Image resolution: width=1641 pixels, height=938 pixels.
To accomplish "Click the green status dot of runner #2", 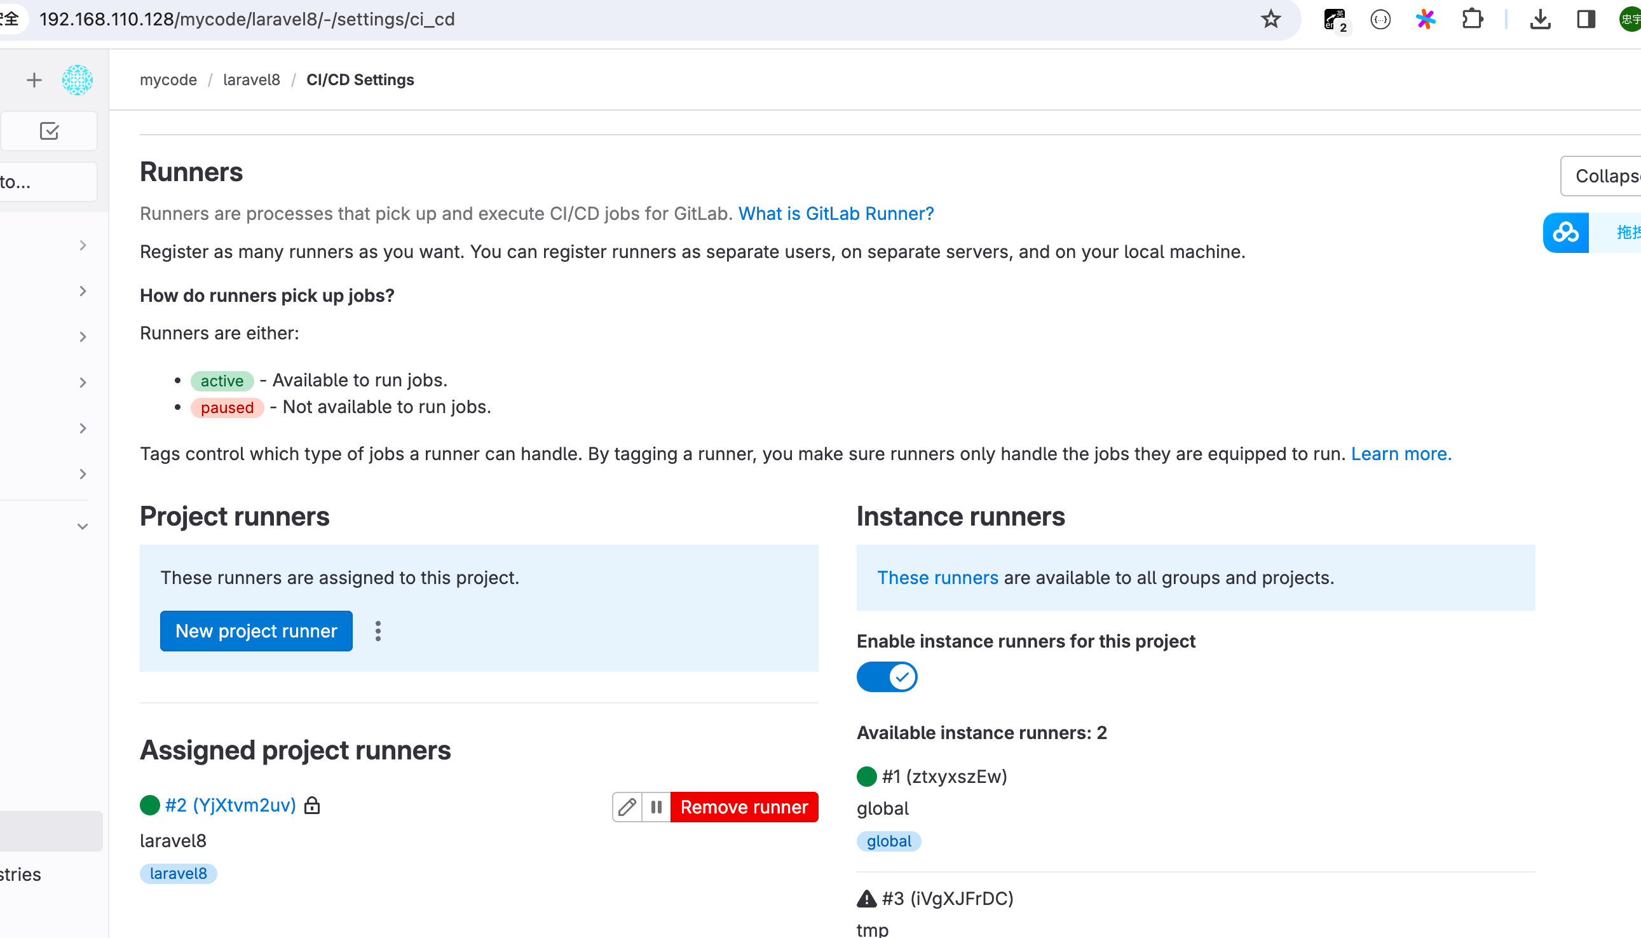I will (x=149, y=805).
